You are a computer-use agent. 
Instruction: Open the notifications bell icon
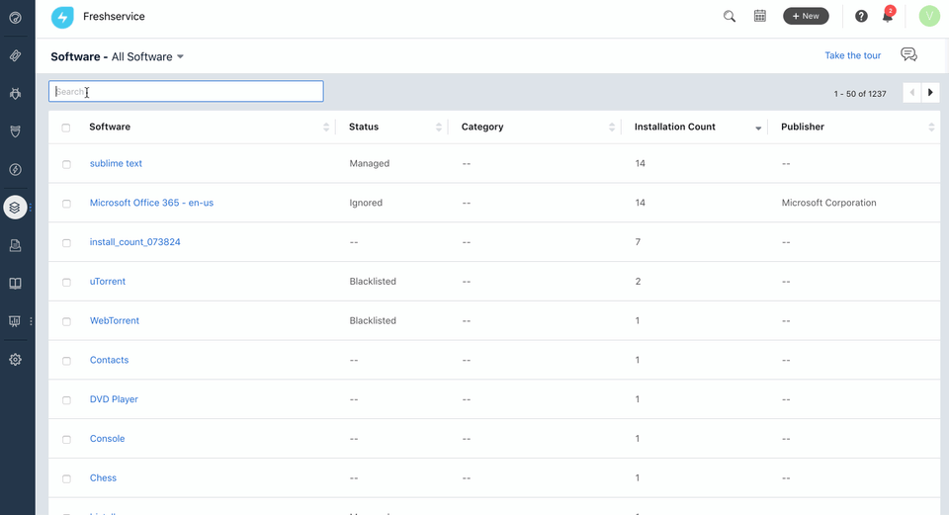(x=888, y=17)
